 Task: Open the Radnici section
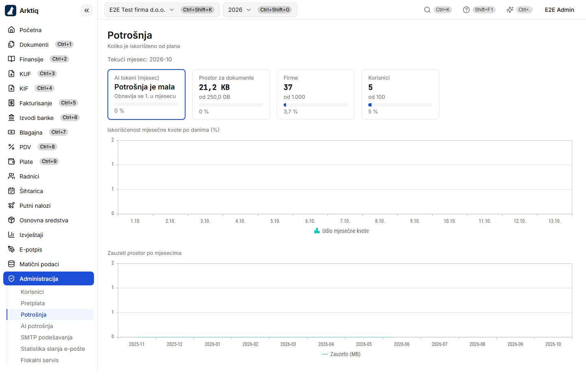coord(49,176)
